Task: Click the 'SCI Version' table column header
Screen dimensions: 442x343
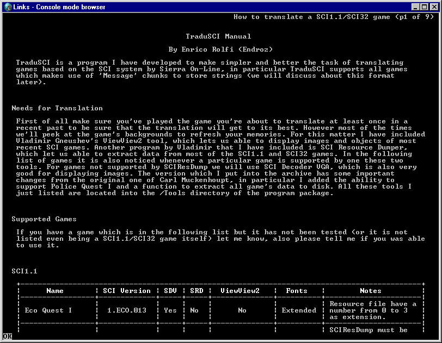Action: [x=127, y=291]
